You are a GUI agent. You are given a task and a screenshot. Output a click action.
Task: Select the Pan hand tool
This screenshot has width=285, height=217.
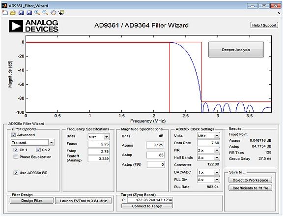(53, 13)
